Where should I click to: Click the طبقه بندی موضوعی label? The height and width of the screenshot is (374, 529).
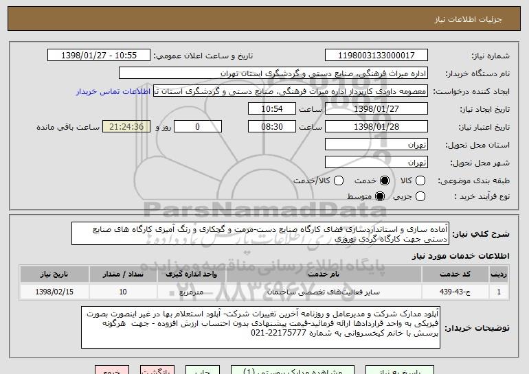[x=473, y=181]
